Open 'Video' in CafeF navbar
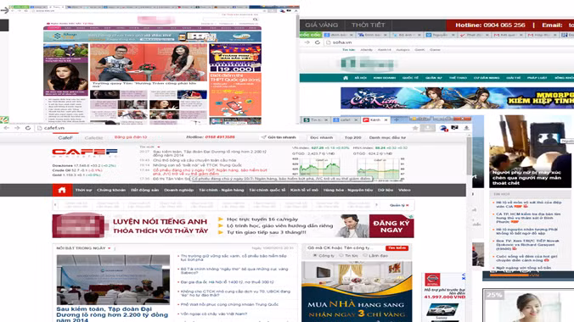Screen dimensions: 574x322 point(404,190)
